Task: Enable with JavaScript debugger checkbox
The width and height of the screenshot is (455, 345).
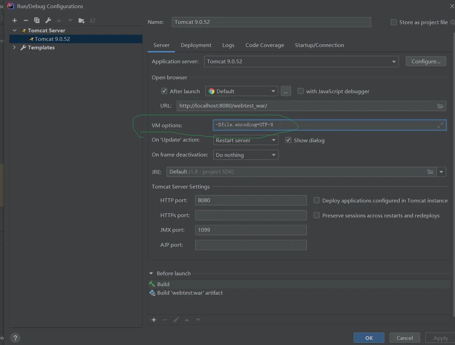Action: tap(300, 91)
